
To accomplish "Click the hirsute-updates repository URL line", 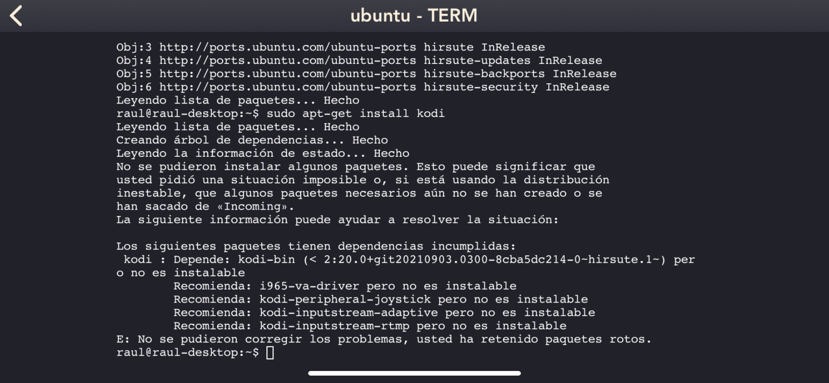I will coord(359,61).
